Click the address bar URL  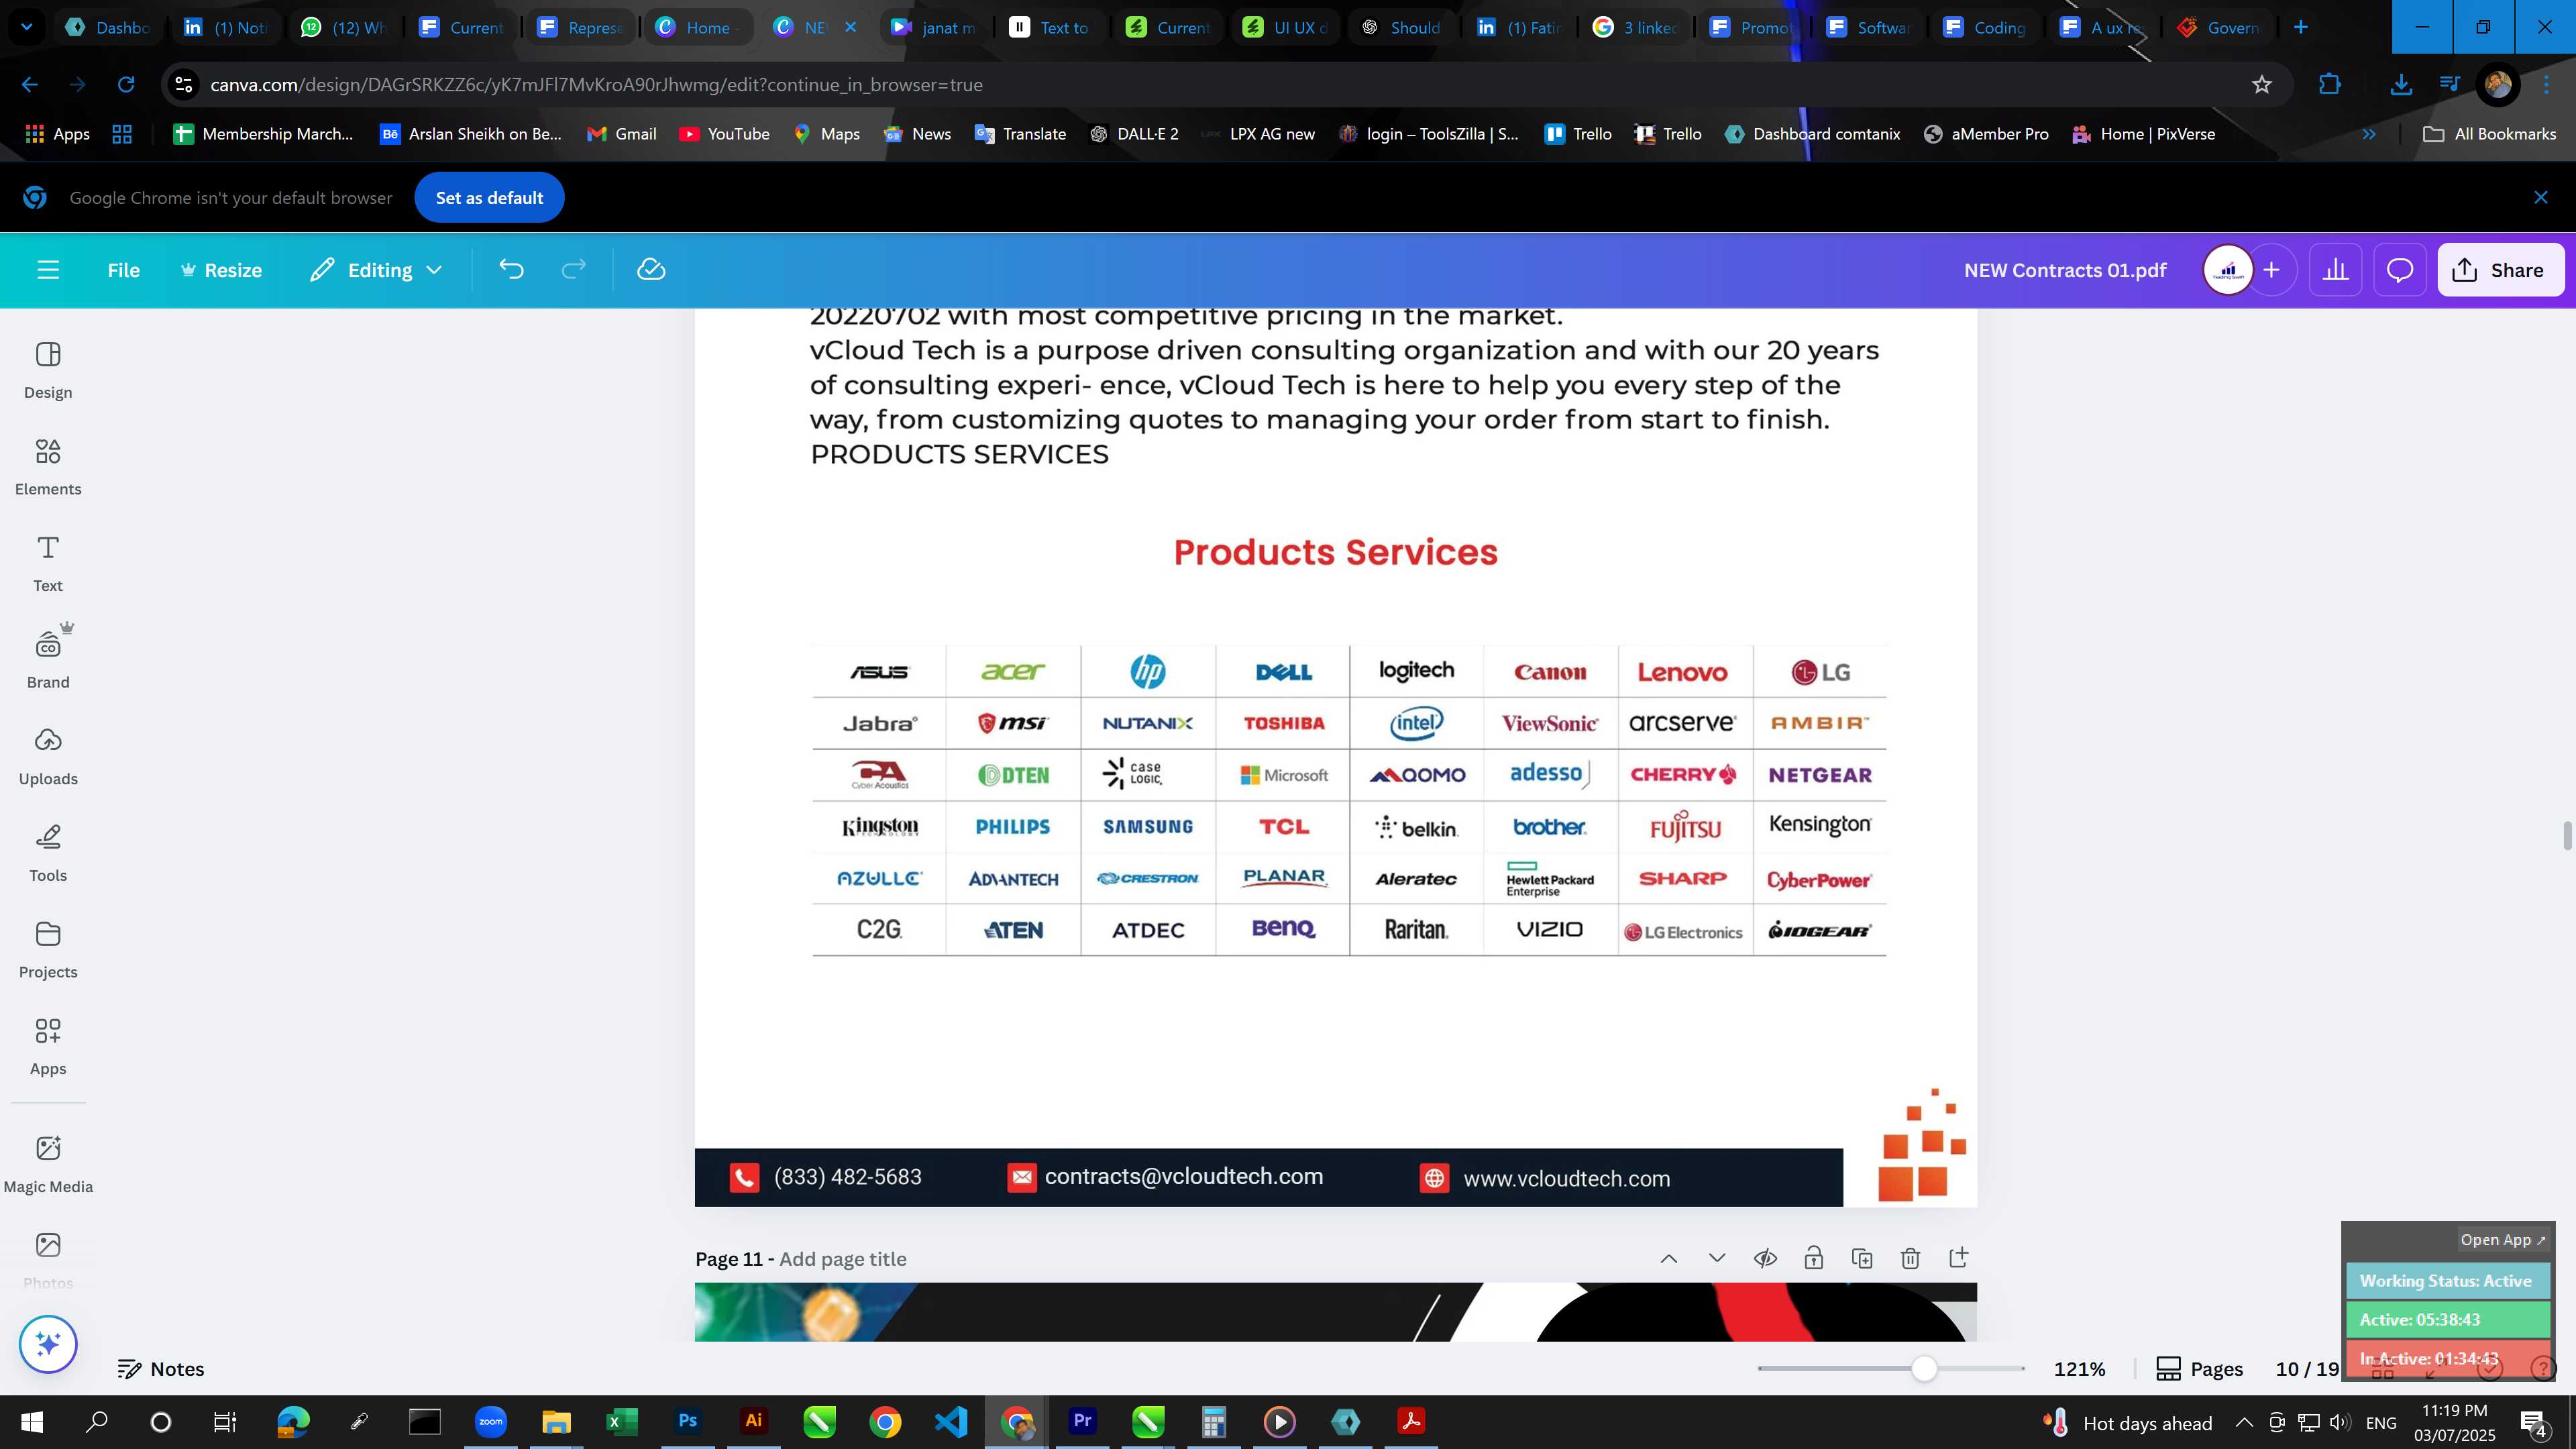point(596,85)
